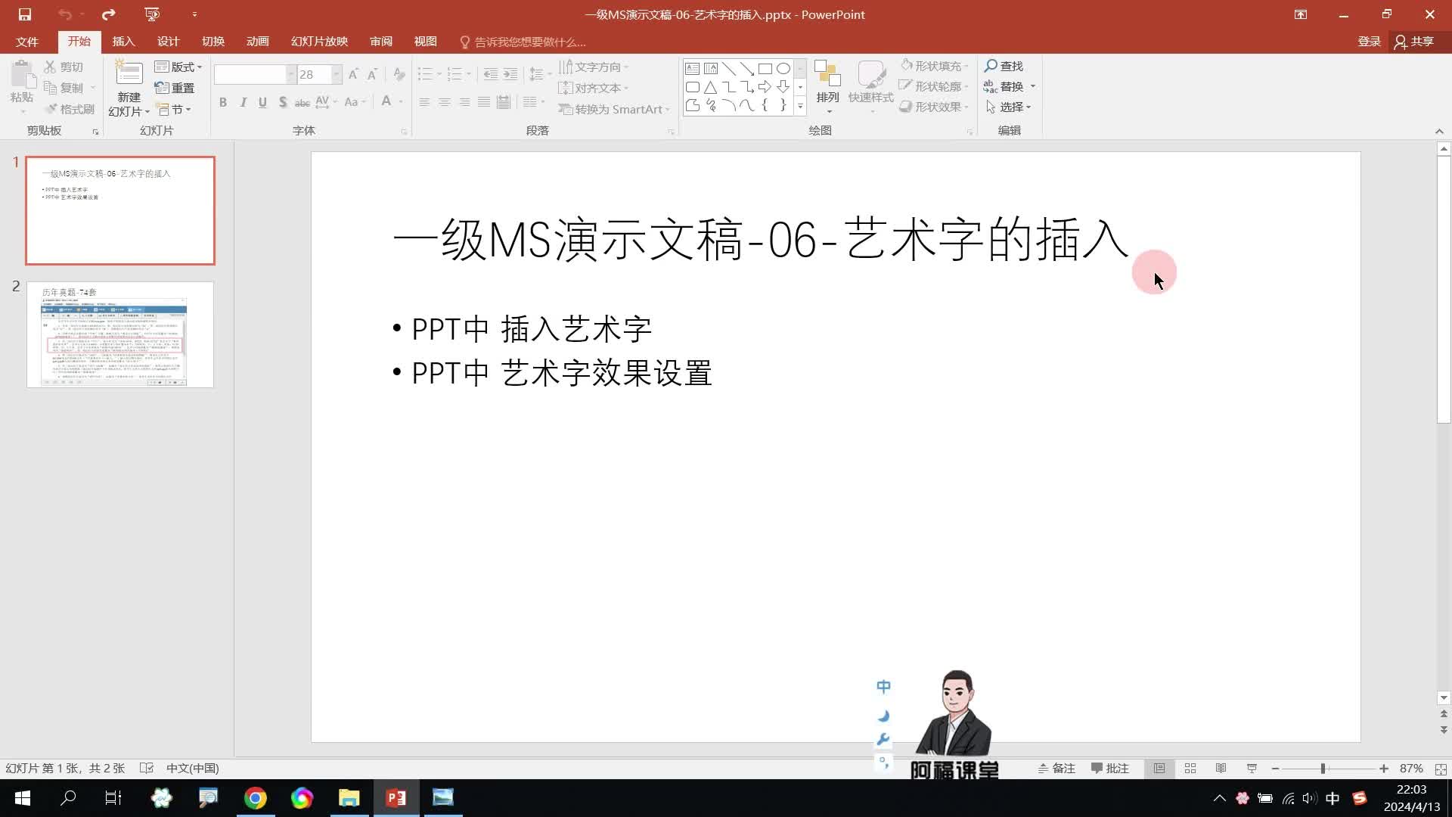1452x817 pixels.
Task: Select the right arrow shape in gallery
Action: coord(765,86)
